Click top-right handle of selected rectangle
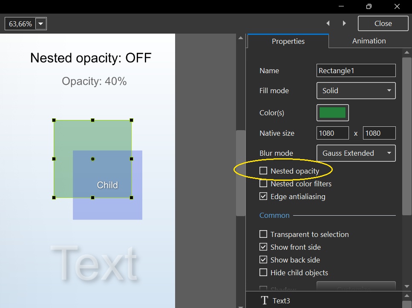Viewport: 412px width, 308px height. pos(131,120)
